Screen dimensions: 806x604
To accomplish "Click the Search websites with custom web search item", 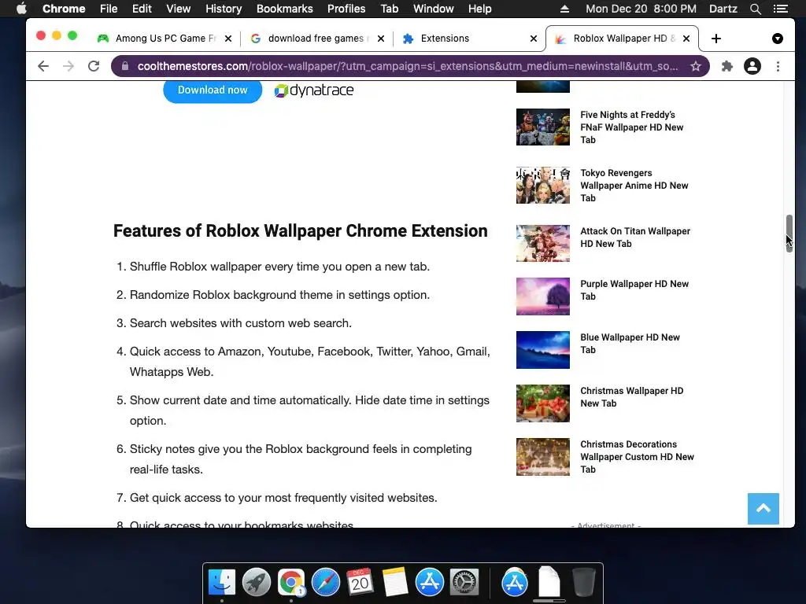I will (241, 323).
